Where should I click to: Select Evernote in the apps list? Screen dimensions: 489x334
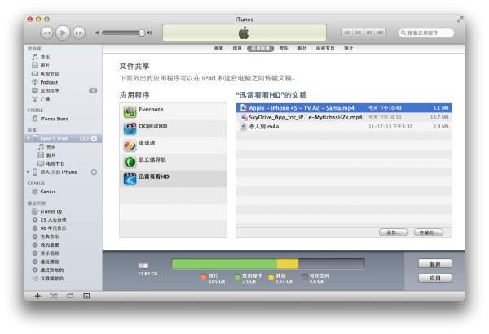point(173,111)
